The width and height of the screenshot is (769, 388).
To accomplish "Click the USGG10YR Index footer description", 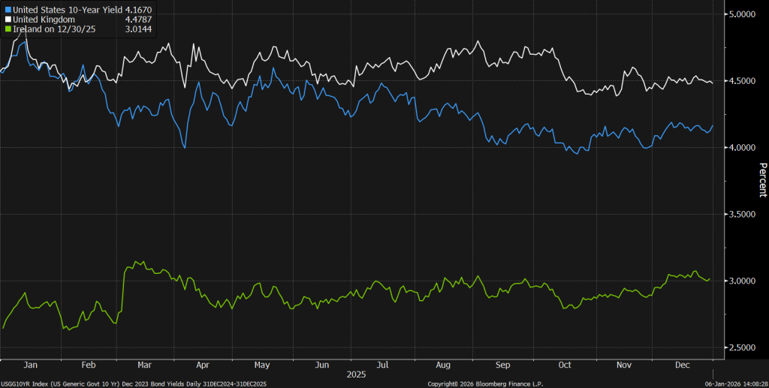I will tap(134, 383).
